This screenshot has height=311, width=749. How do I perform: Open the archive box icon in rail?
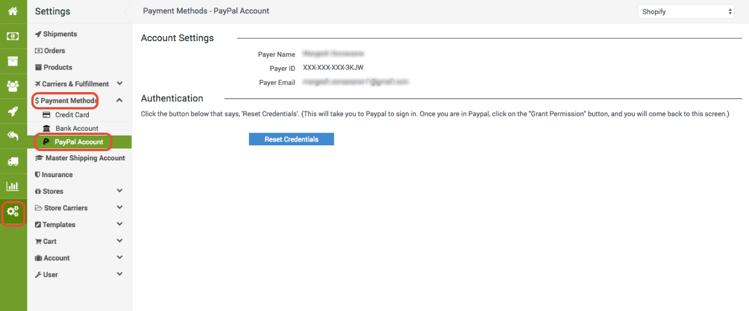(x=13, y=61)
